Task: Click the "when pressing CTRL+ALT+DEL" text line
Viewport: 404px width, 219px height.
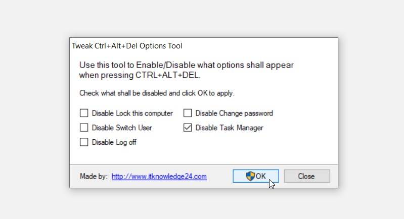Action: click(x=140, y=75)
